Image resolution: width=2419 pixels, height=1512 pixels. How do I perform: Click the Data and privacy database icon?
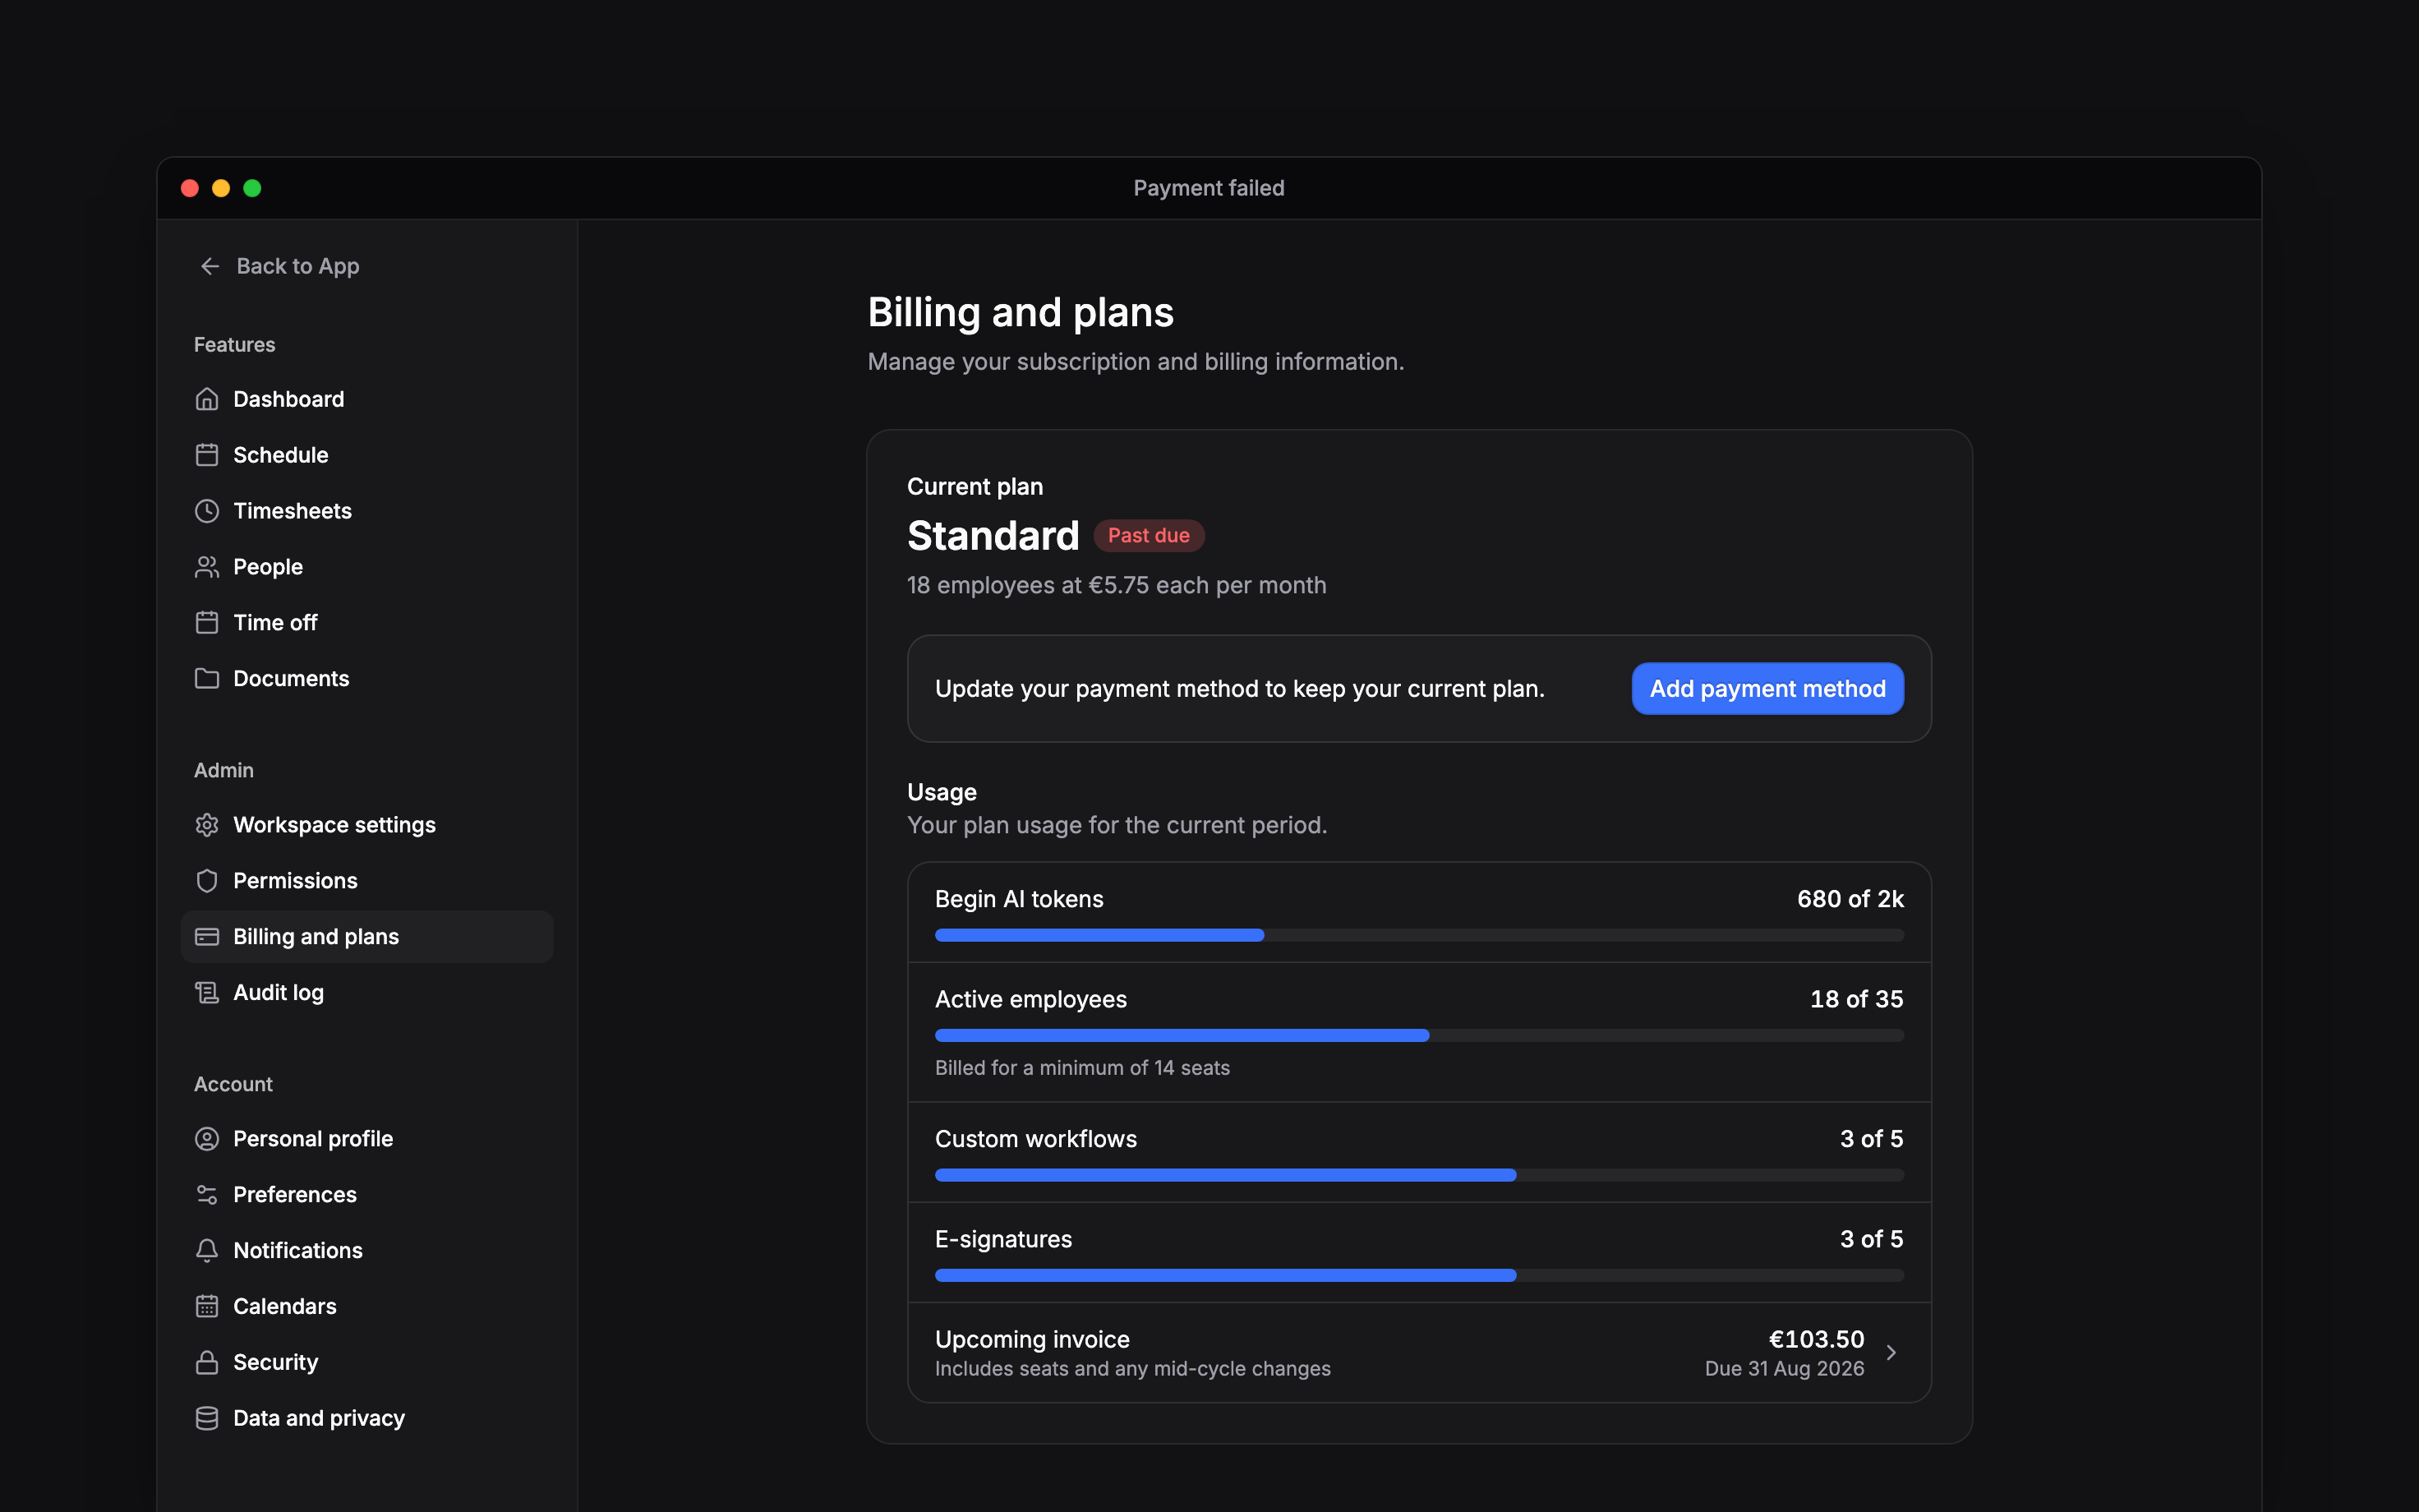click(207, 1419)
